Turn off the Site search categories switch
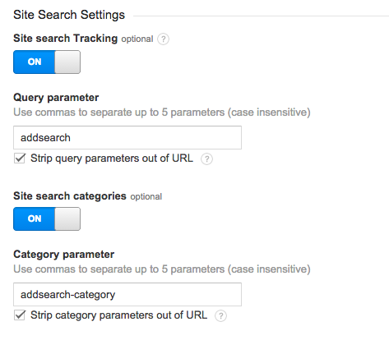Image resolution: width=389 pixels, height=354 pixels. [x=47, y=218]
